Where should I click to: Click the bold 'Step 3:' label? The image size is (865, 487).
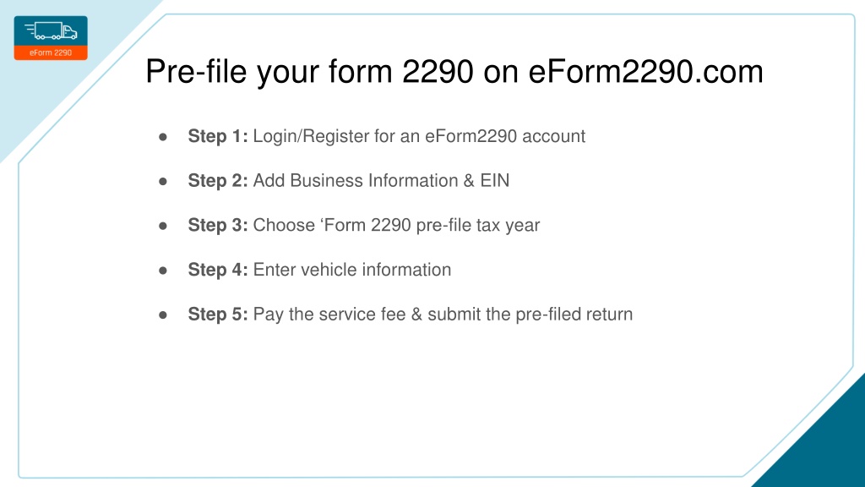(218, 225)
